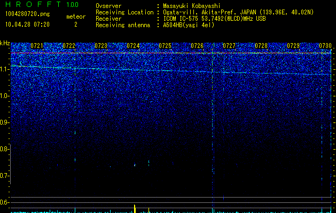The width and height of the screenshot is (336, 213).
Task: Click the 0.9 kHz axis label
Action: point(4,122)
